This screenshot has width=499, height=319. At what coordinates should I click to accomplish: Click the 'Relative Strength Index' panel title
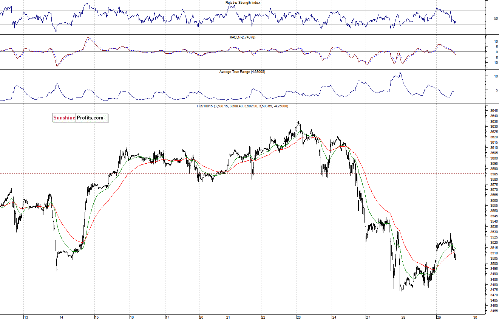pyautogui.click(x=243, y=3)
